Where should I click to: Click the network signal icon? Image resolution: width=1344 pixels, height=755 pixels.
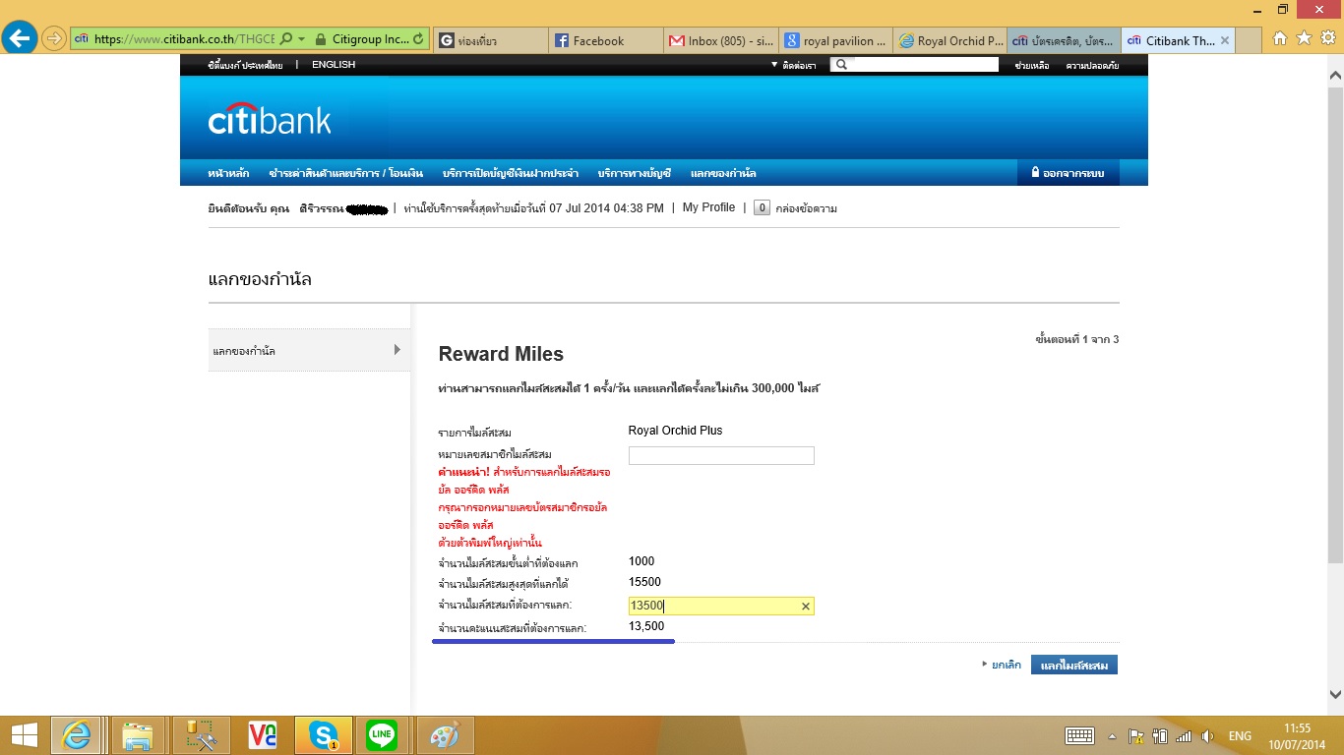(x=1183, y=736)
